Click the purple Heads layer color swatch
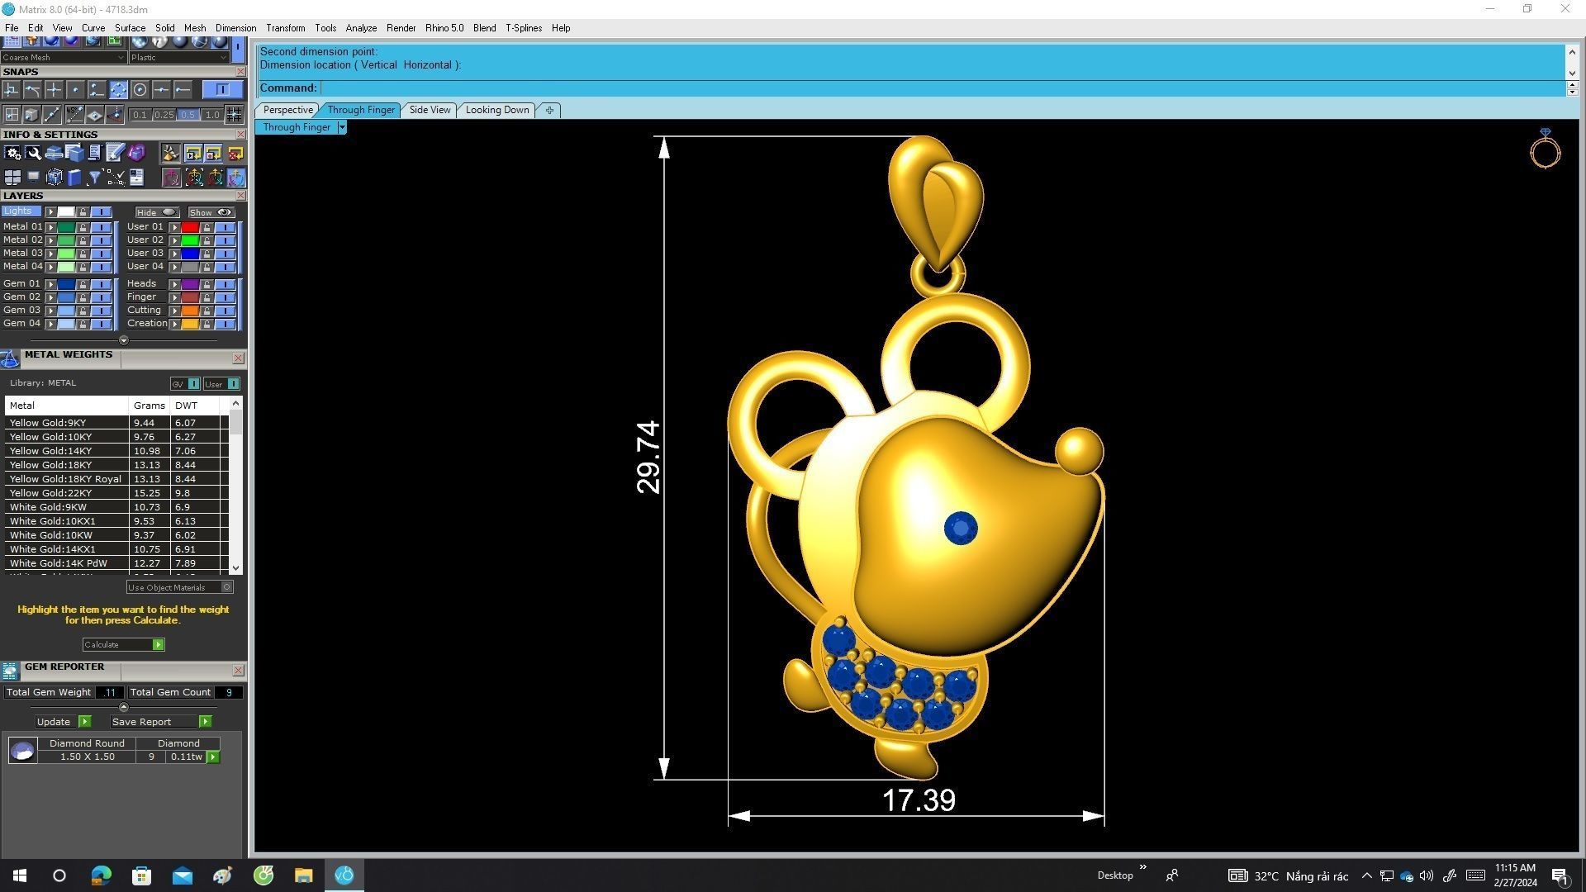This screenshot has height=892, width=1586. 190,284
